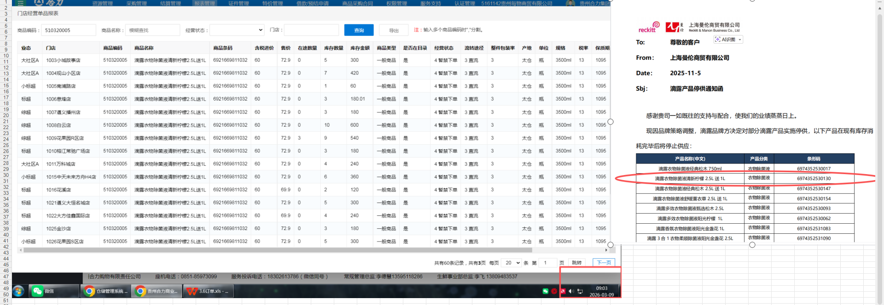
Task: Open the per-page count dropdown showing 20
Action: (512, 263)
